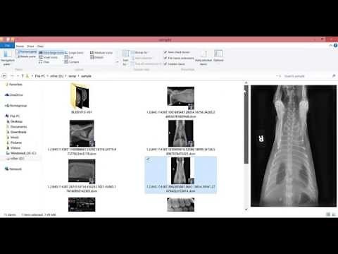This screenshot has width=338, height=254.
Task: Select Network in navigation pane
Action: pyautogui.click(x=13, y=169)
